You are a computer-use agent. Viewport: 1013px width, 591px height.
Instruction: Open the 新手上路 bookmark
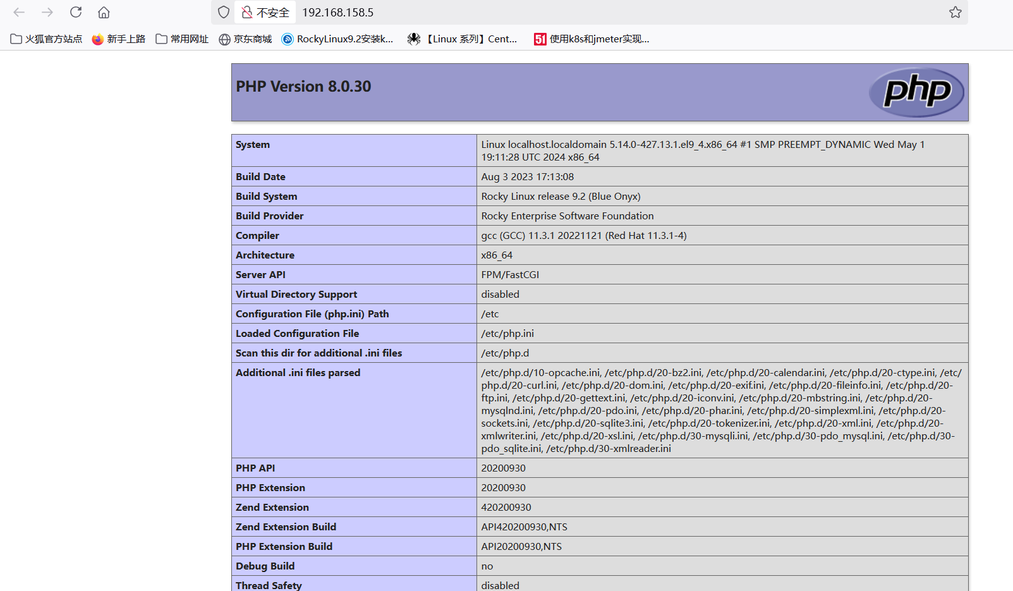tap(119, 39)
